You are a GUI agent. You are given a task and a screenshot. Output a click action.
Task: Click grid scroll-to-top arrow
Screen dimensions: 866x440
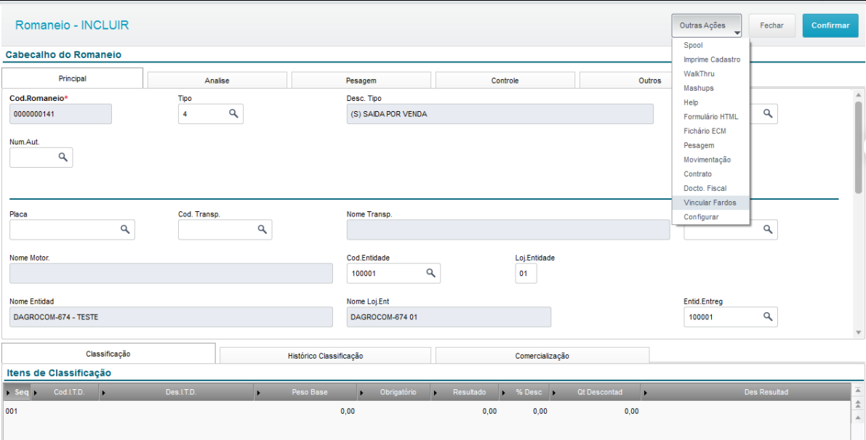click(x=857, y=391)
